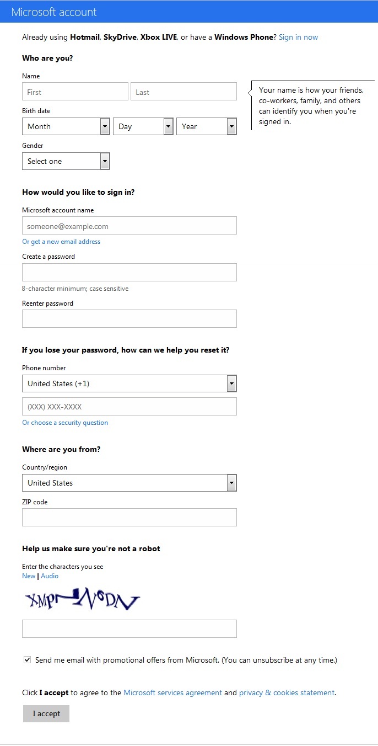The height and width of the screenshot is (746, 378).
Task: Open the Day birth date dropdown
Action: (143, 126)
